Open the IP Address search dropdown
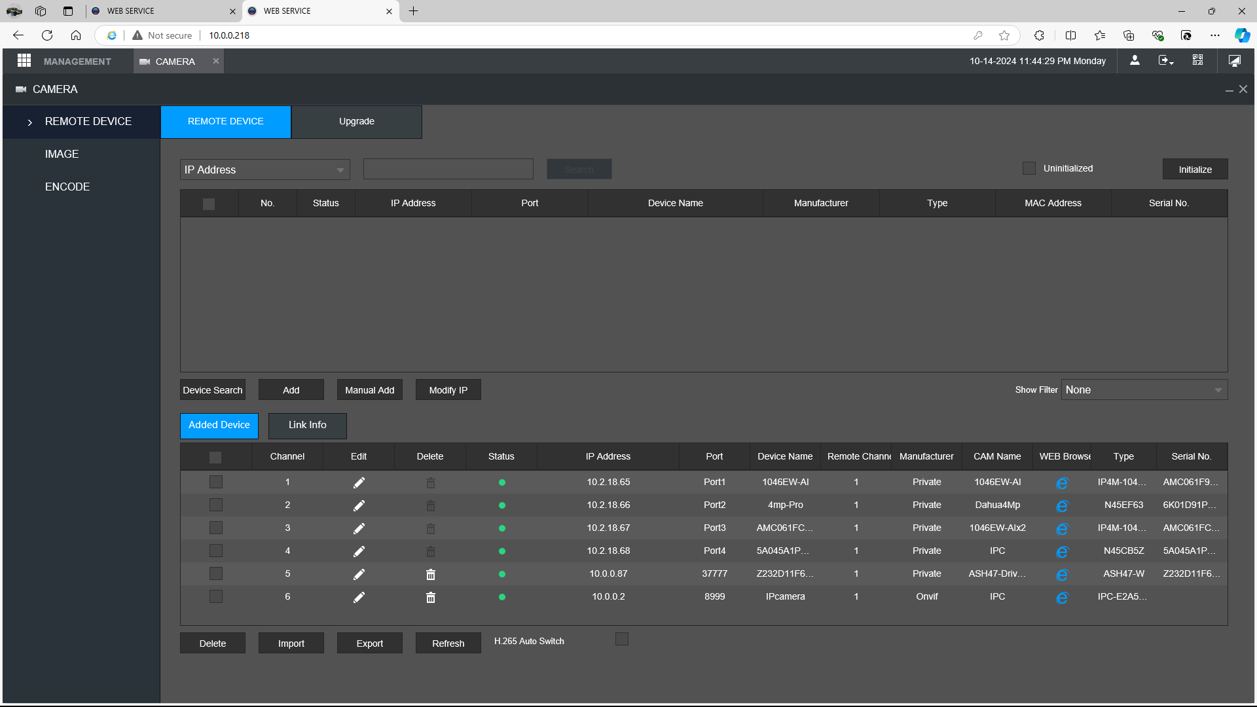 coord(265,170)
